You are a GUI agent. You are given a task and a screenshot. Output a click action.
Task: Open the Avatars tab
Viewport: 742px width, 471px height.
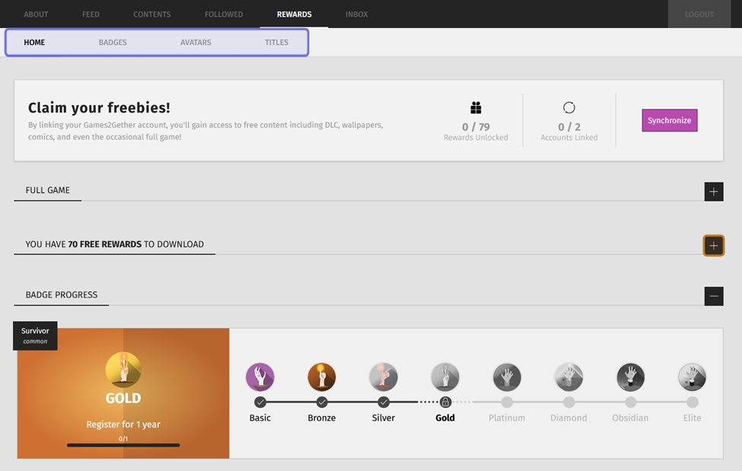196,43
